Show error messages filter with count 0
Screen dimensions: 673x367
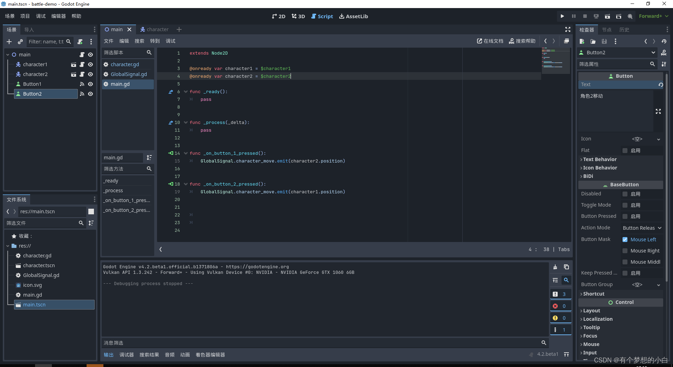click(560, 306)
